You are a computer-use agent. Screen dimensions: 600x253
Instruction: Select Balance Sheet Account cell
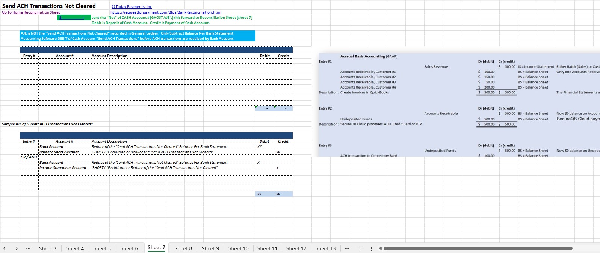(x=65, y=152)
